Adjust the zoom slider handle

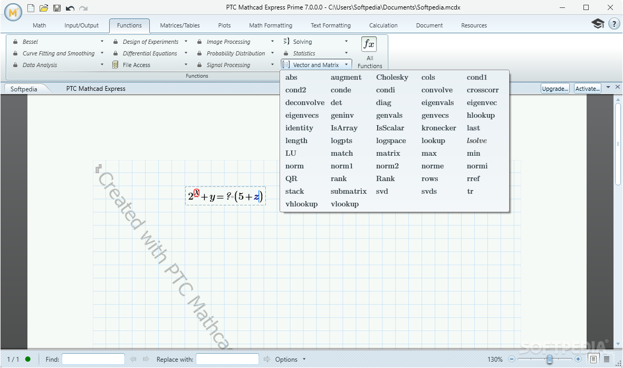pyautogui.click(x=550, y=359)
